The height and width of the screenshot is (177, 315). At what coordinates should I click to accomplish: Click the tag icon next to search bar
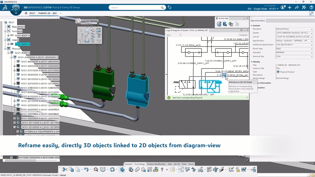tap(170, 8)
